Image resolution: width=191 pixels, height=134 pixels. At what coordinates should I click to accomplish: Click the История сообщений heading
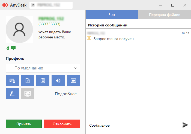[x=108, y=25]
